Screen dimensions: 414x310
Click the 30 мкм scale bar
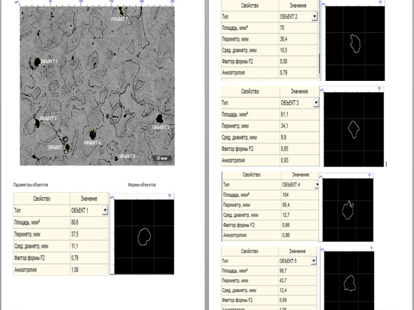pos(162,158)
